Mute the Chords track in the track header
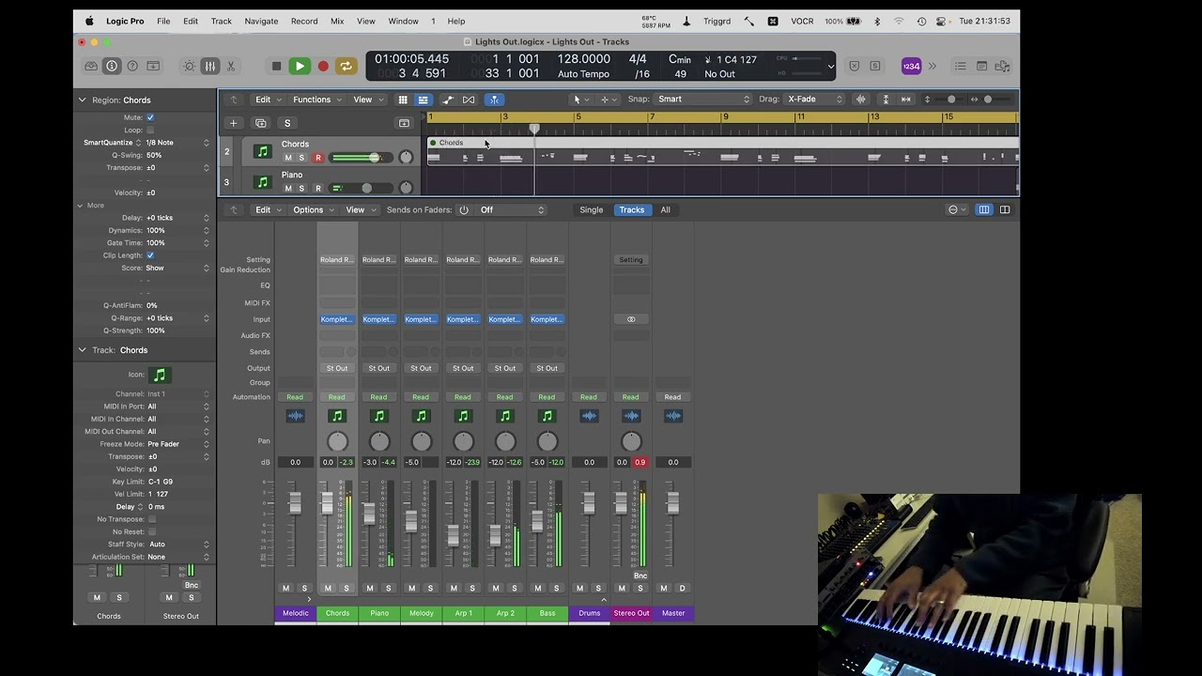Viewport: 1202px width, 676px height. pos(288,158)
